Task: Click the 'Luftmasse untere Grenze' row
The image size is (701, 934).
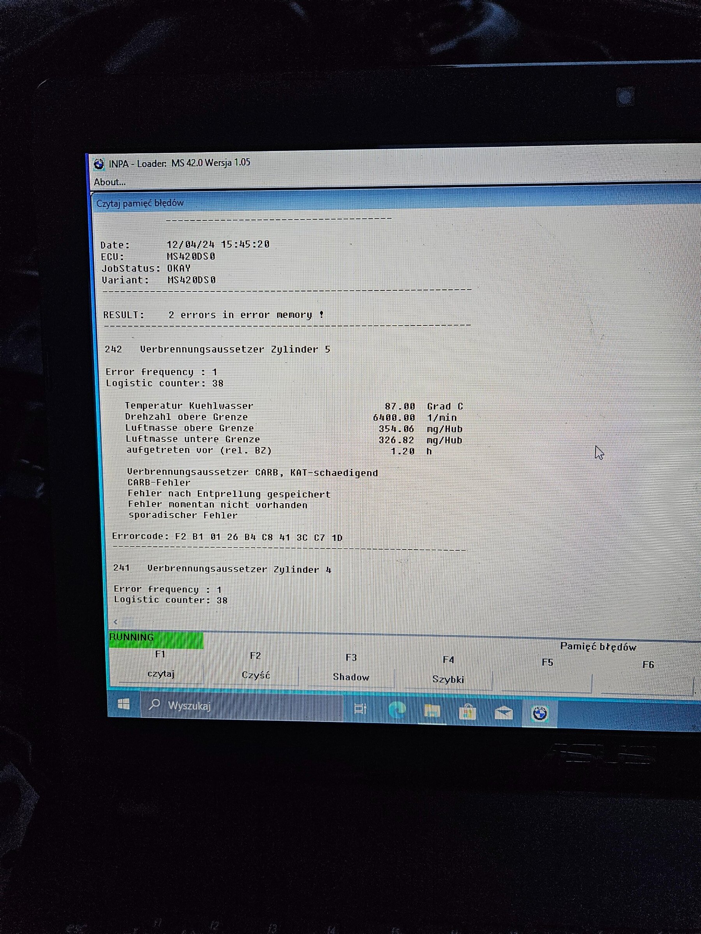Action: click(x=294, y=439)
